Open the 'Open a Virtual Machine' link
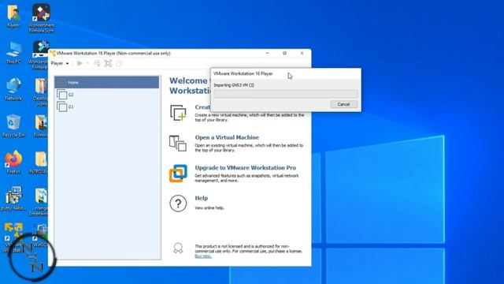The height and width of the screenshot is (284, 504). click(x=227, y=137)
